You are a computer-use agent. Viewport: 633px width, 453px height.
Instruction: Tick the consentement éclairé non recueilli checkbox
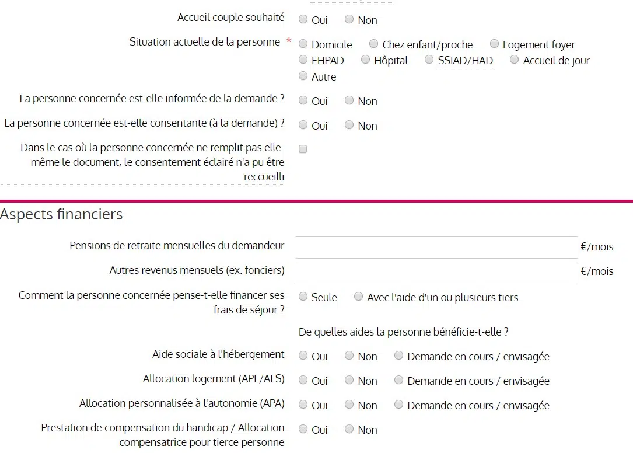303,149
